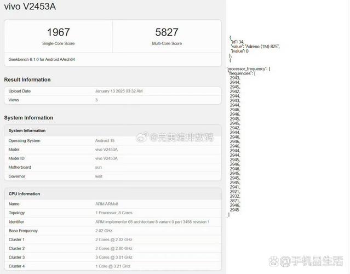
Task: Click the 'Governor' row label
Action: (x=17, y=176)
